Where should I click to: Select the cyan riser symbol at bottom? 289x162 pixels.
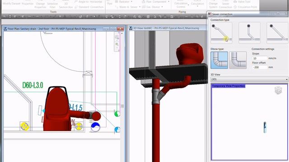(x=117, y=130)
